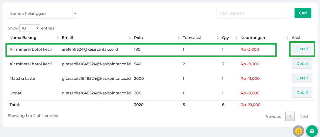This screenshot has width=320, height=137.
Task: Sort by Poin column arrows
Action: [x=179, y=38]
